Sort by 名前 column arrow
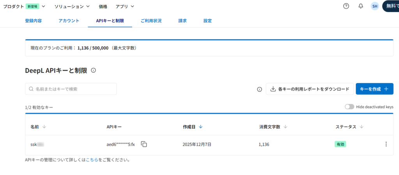399x175 pixels. [x=44, y=127]
